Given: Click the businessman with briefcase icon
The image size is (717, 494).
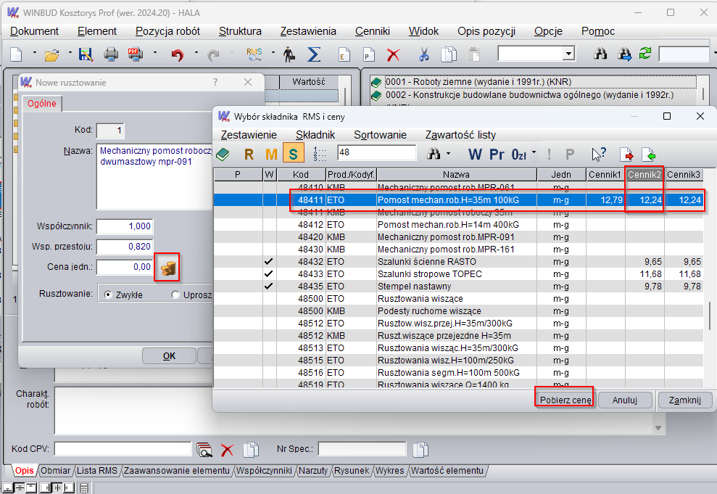Looking at the screenshot, I should point(289,54).
